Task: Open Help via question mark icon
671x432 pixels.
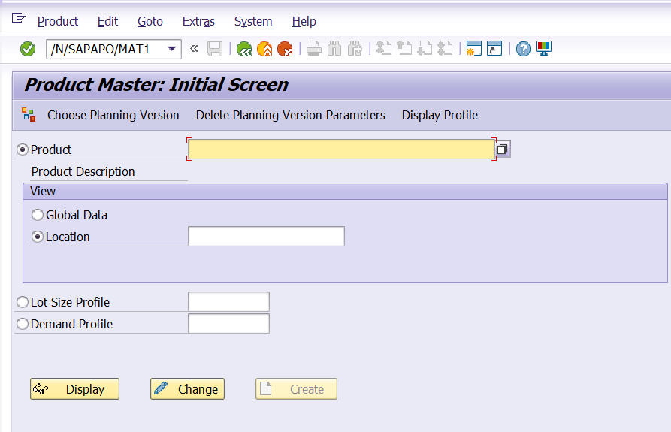Action: pos(524,49)
